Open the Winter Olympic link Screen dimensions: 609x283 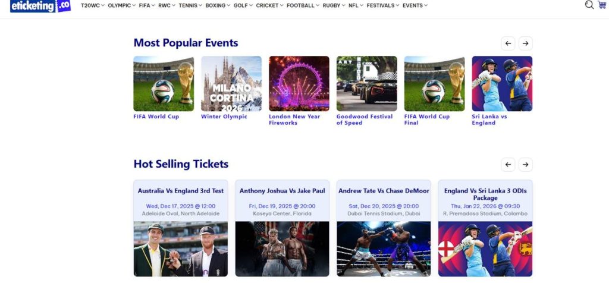224,117
